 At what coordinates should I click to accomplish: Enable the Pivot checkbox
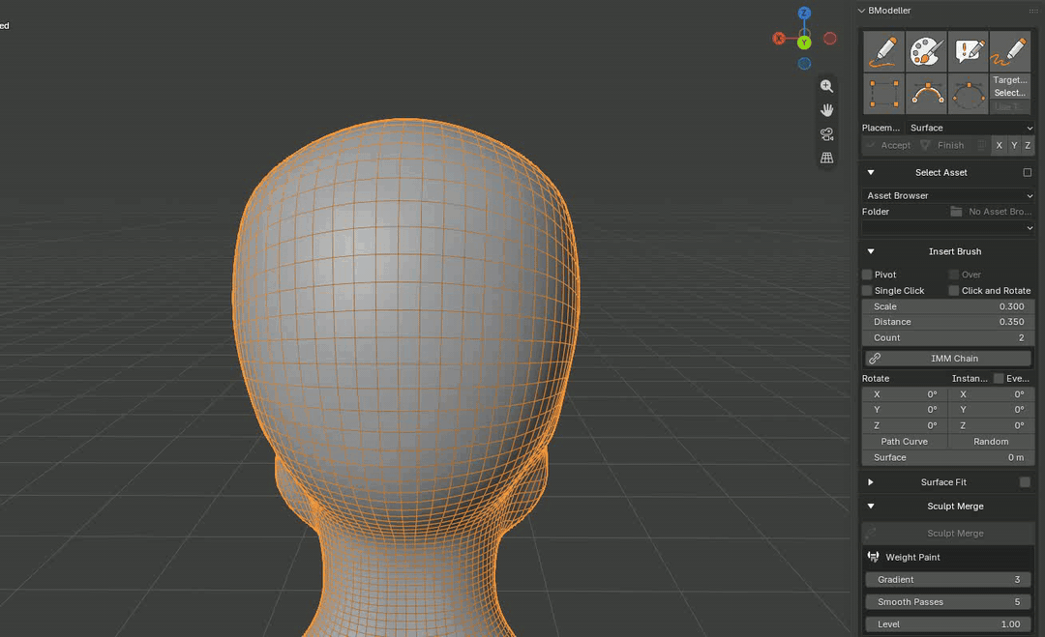pos(867,275)
